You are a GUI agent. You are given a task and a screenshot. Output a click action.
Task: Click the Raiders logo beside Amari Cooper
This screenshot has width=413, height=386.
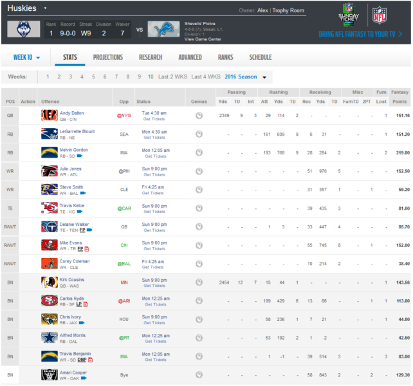click(x=50, y=375)
